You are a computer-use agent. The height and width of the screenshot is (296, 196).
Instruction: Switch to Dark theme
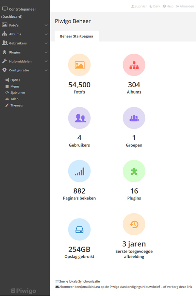point(155,6)
